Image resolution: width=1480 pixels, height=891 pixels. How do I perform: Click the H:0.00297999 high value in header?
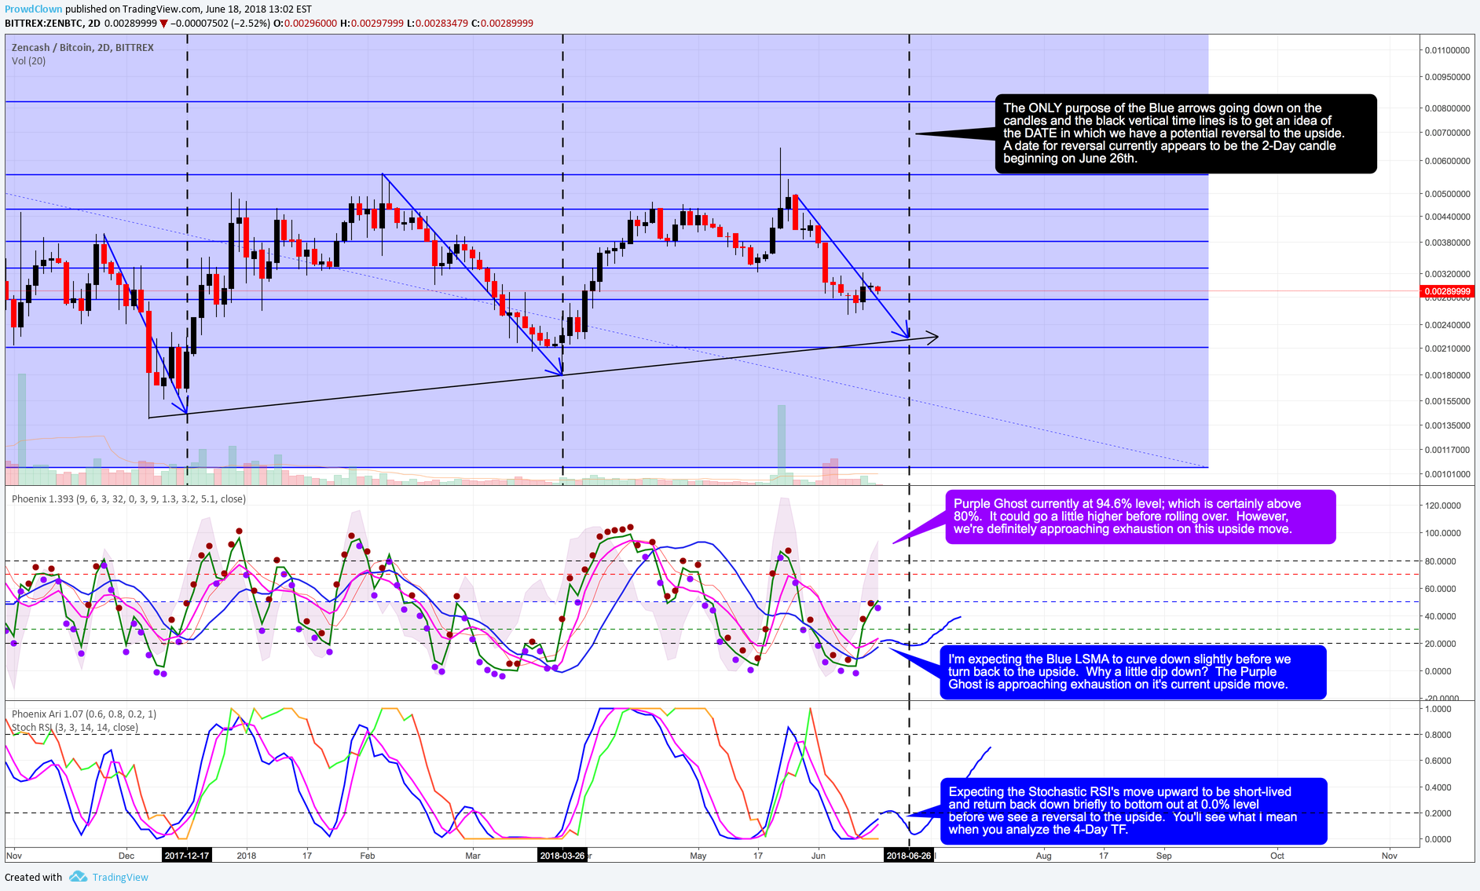(x=372, y=24)
